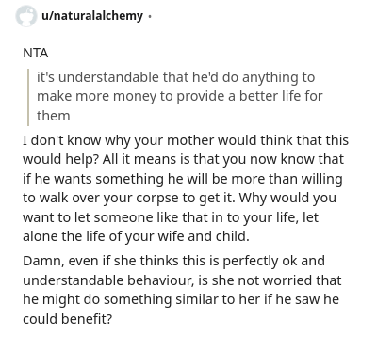Click the dot separator after the username
The image size is (377, 352).
point(150,16)
